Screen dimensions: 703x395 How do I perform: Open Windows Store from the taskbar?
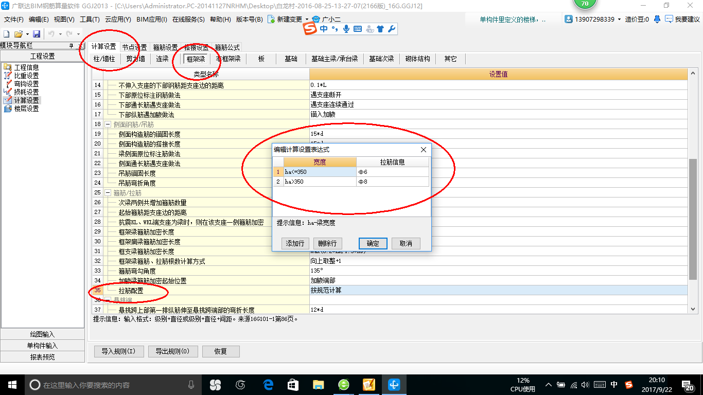pos(293,384)
